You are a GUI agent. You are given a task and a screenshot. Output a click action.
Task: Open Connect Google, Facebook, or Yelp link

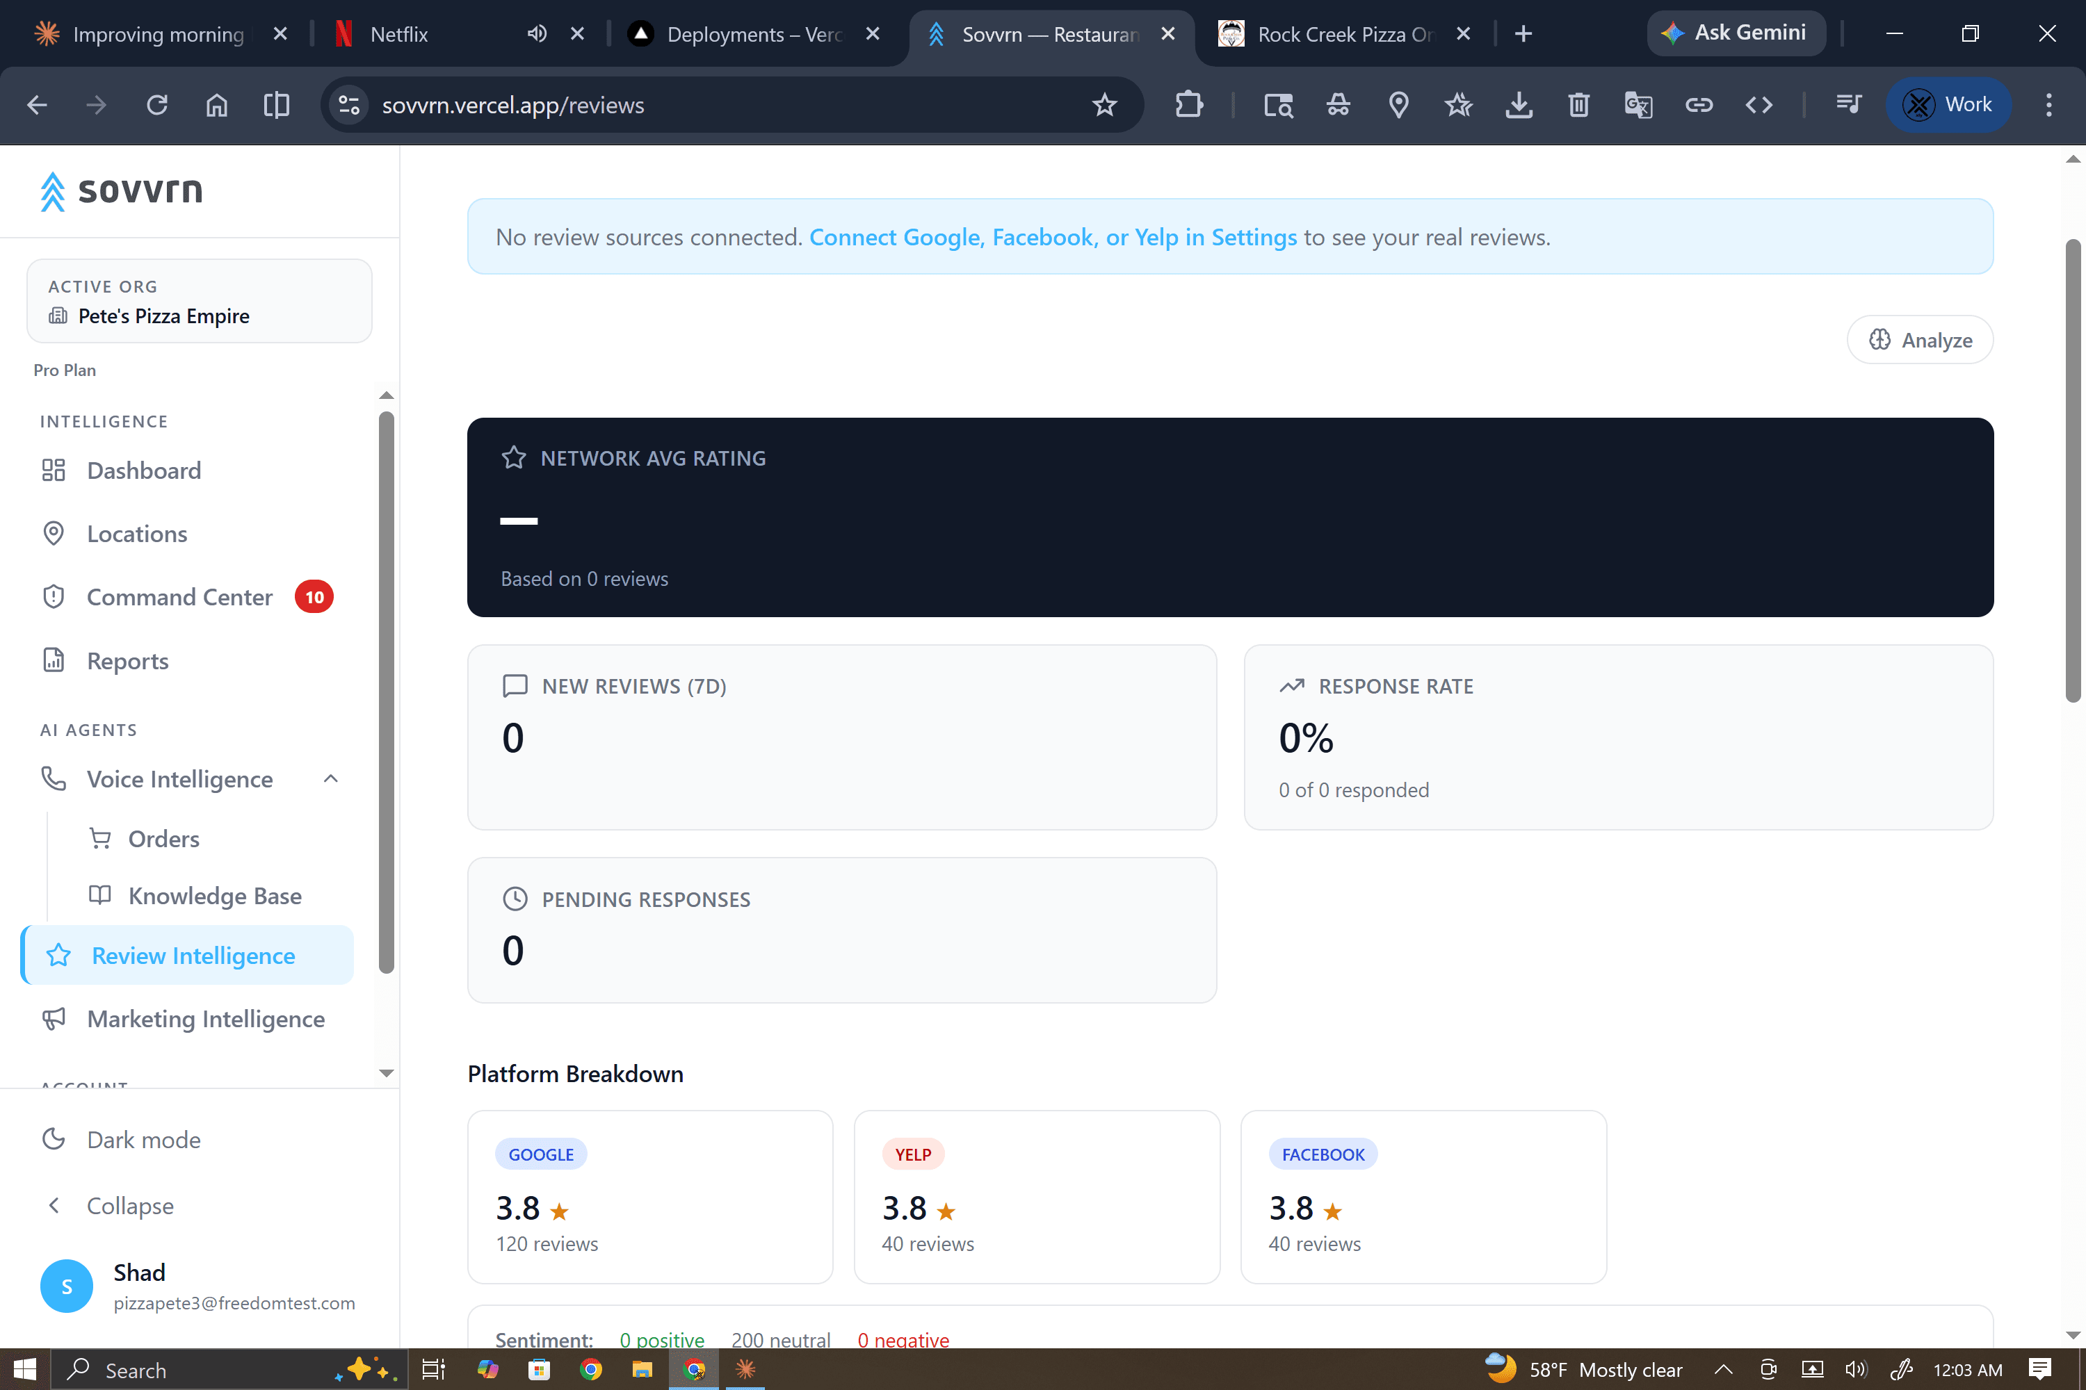(x=1053, y=237)
